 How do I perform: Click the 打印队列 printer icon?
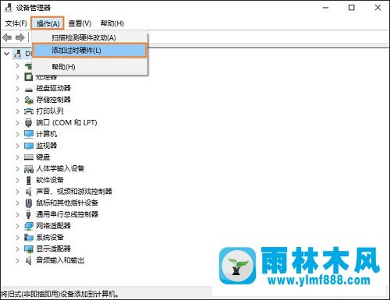pos(29,111)
